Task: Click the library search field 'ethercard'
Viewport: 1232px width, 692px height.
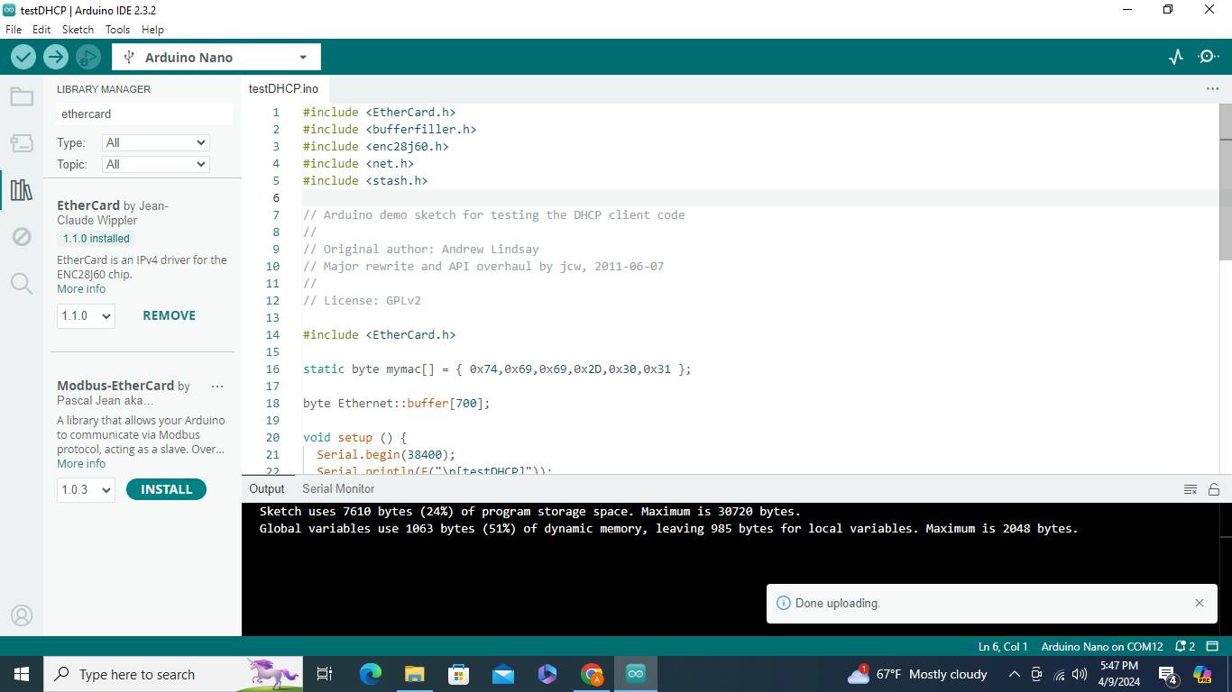Action: point(144,114)
